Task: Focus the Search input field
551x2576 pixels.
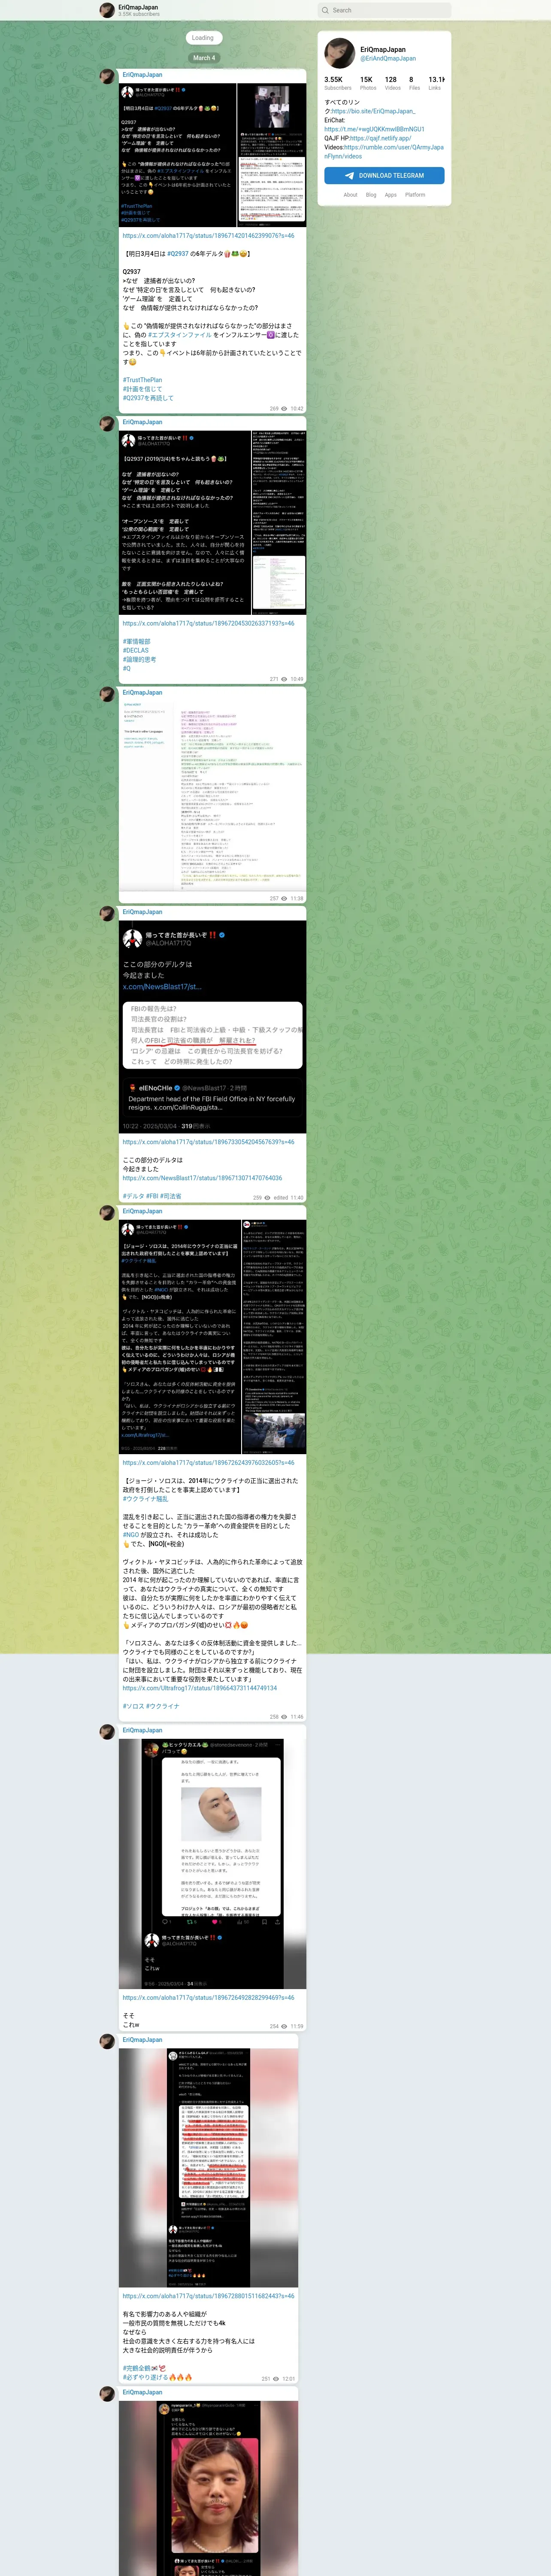Action: 384,10
